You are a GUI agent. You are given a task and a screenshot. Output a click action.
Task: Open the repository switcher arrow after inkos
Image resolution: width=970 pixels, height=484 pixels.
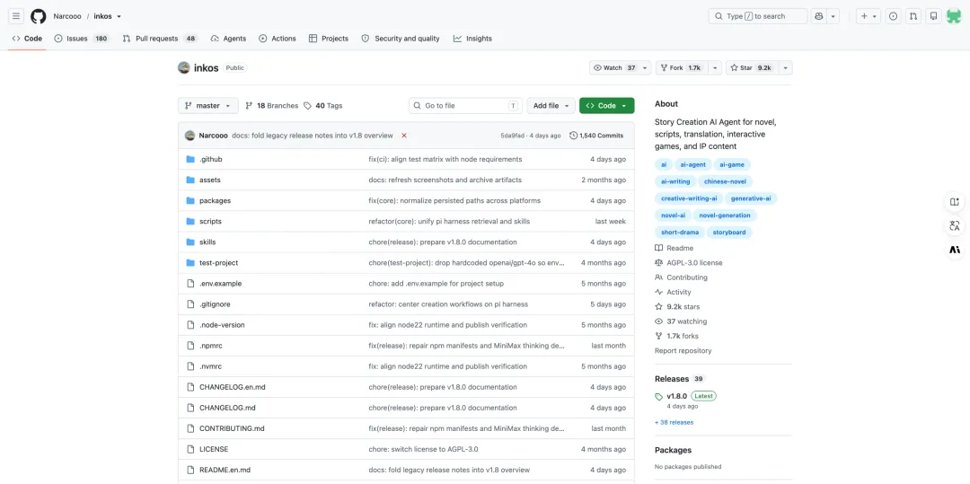[x=119, y=17]
